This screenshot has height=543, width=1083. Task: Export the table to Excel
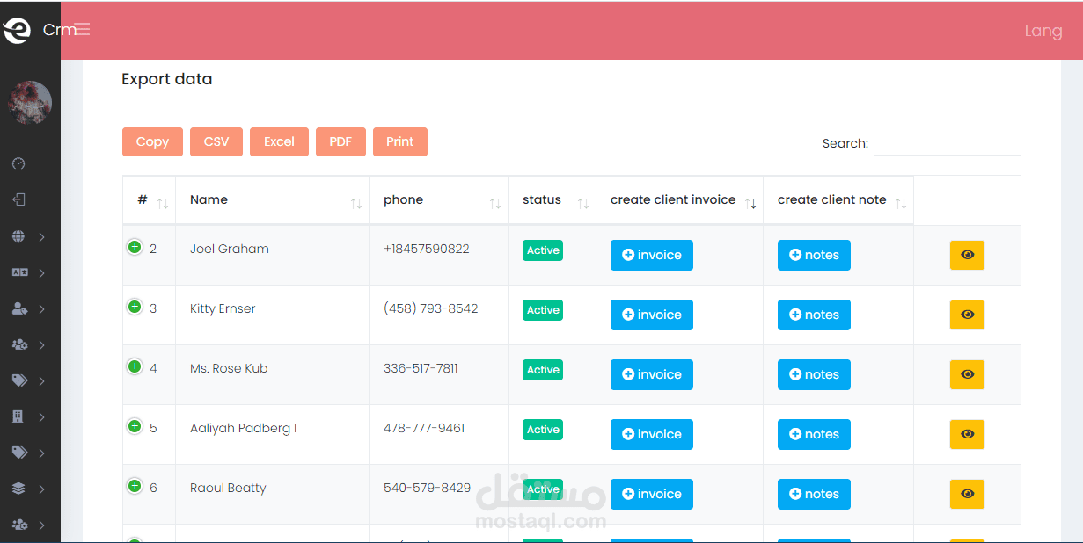click(279, 141)
